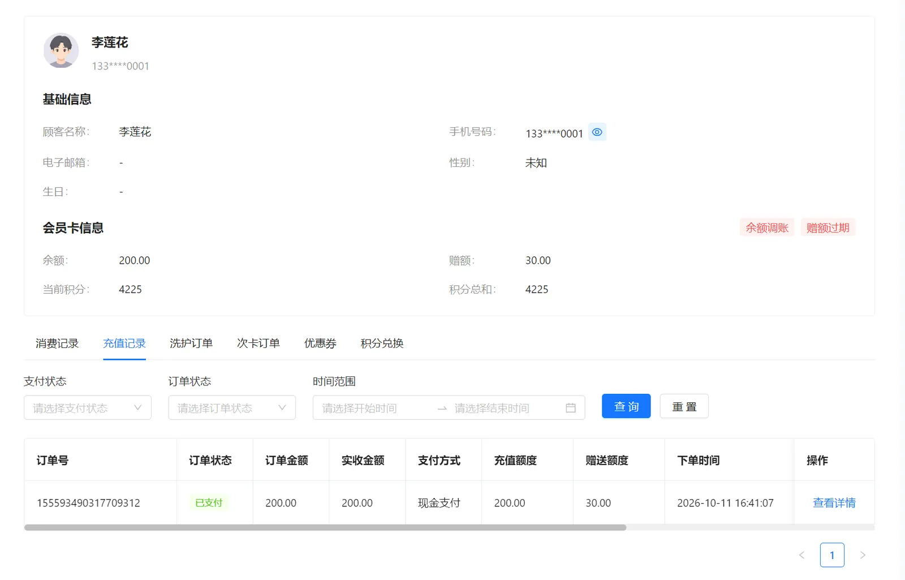Click the 积分总和 value 4225
This screenshot has height=580, width=905.
(537, 289)
